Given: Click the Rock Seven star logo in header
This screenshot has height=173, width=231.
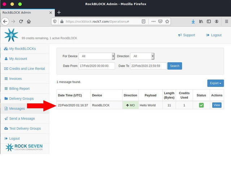Looking at the screenshot, I should [11, 35].
